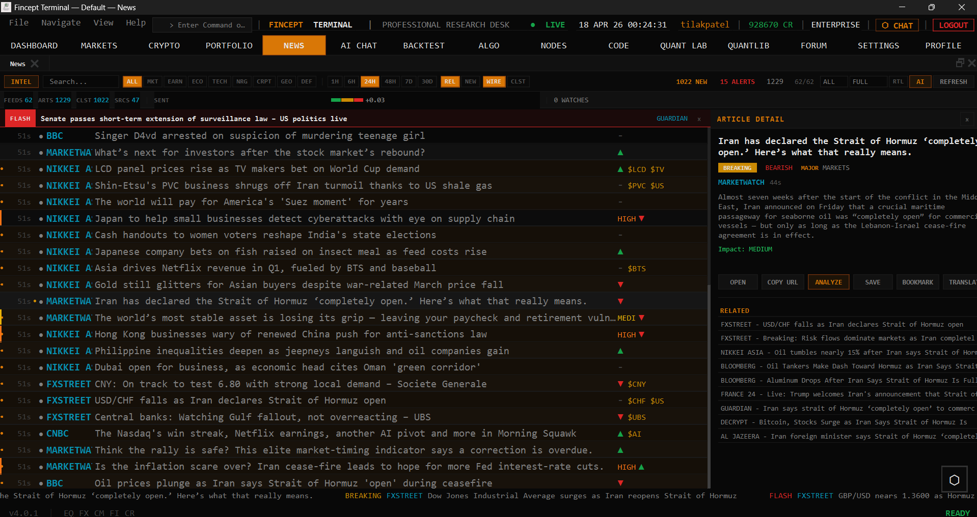Switch to the AI CHAT tab
Image resolution: width=977 pixels, height=517 pixels.
tap(359, 45)
